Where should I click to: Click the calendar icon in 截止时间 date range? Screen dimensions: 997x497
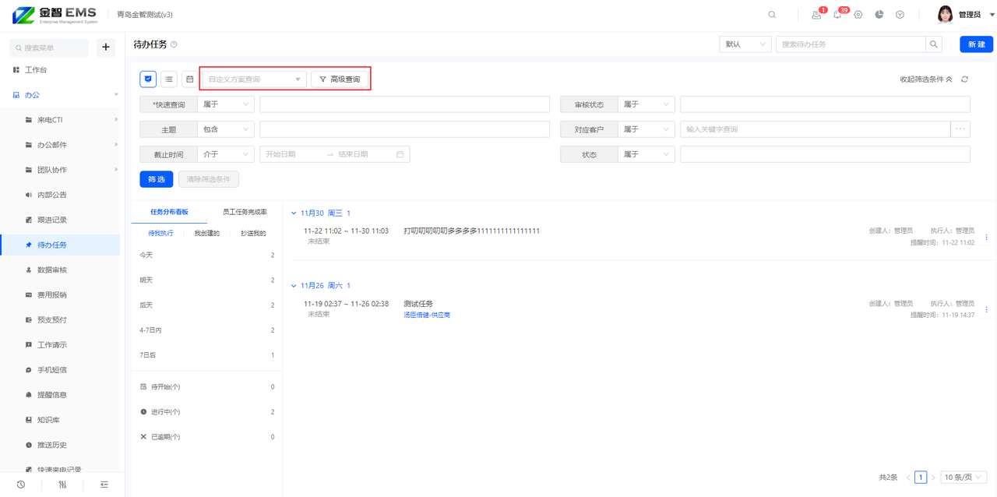[400, 154]
